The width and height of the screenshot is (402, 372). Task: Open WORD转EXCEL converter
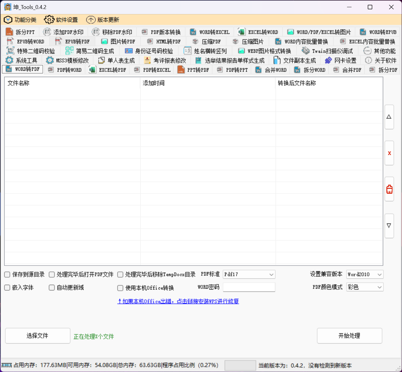[214, 32]
